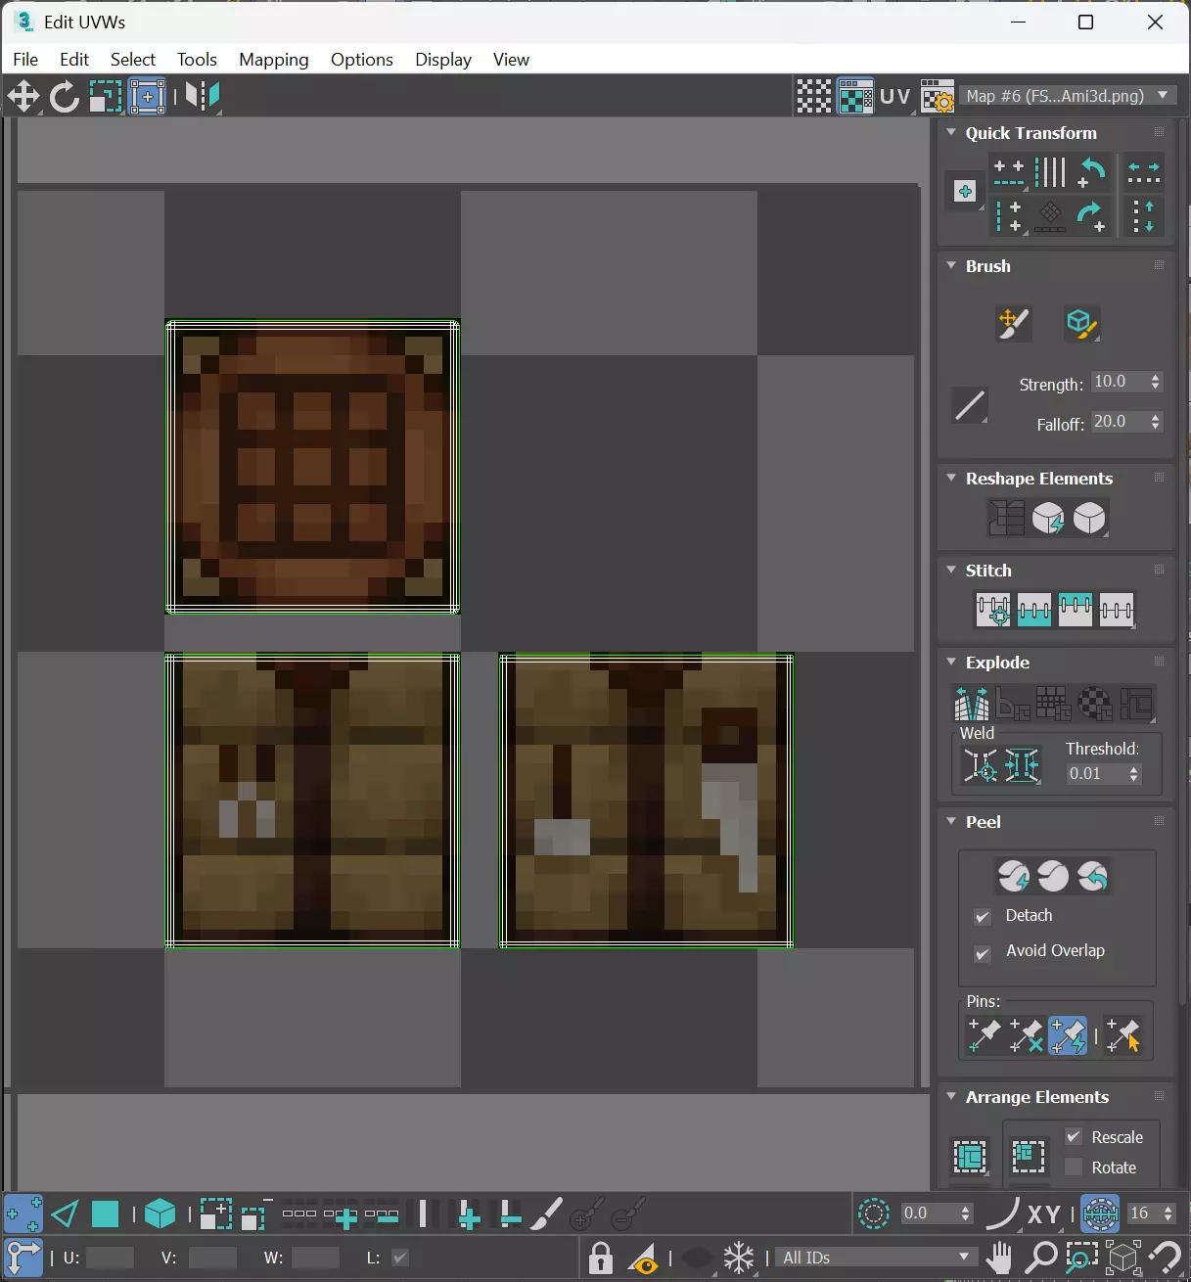Collapse the Stitch rollout
The width and height of the screenshot is (1191, 1282).
(x=951, y=570)
